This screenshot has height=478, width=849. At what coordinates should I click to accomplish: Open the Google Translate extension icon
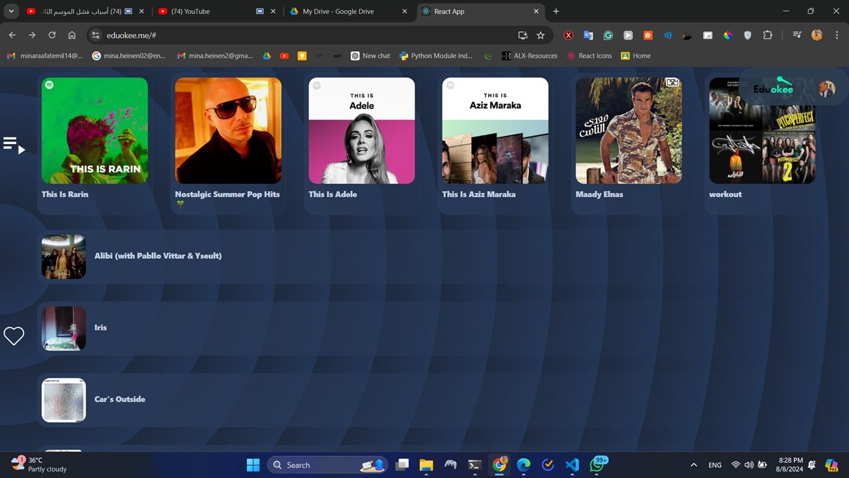588,35
